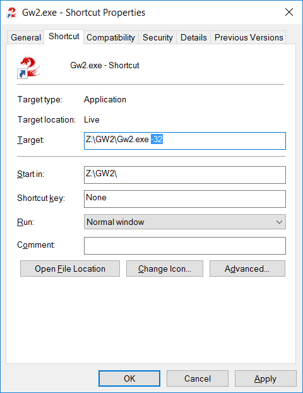The image size is (303, 393).
Task: Click the empty Comment field
Action: click(x=185, y=246)
